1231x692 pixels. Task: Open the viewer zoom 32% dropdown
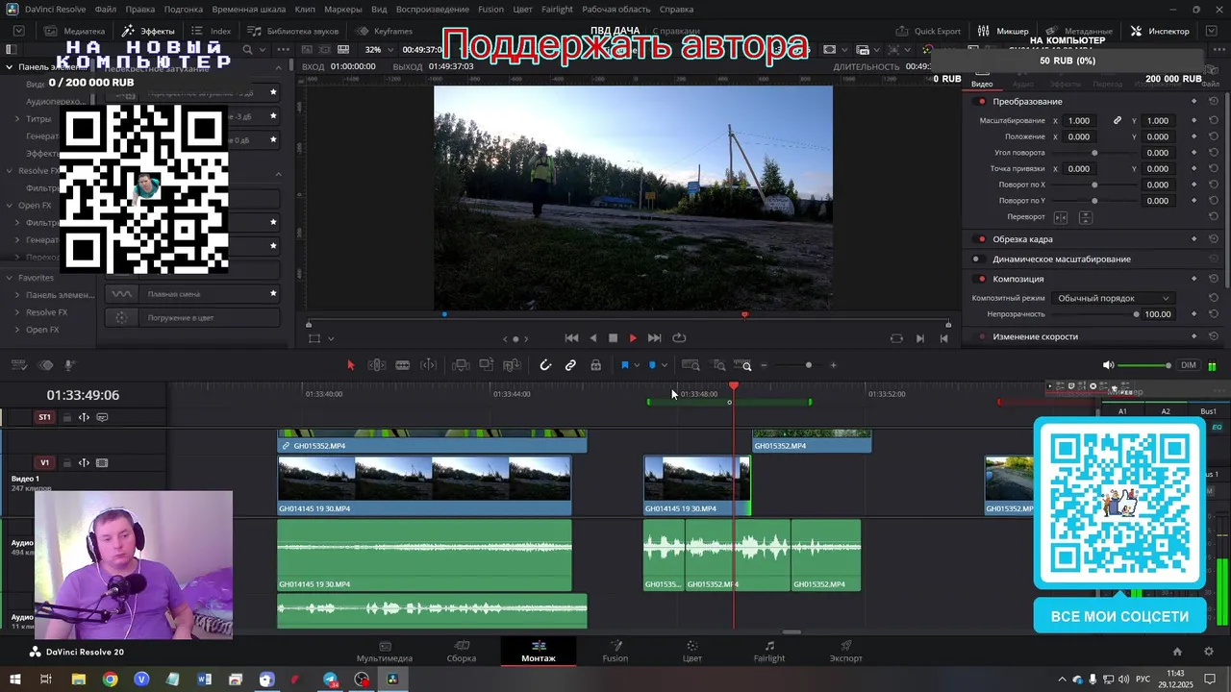point(381,50)
